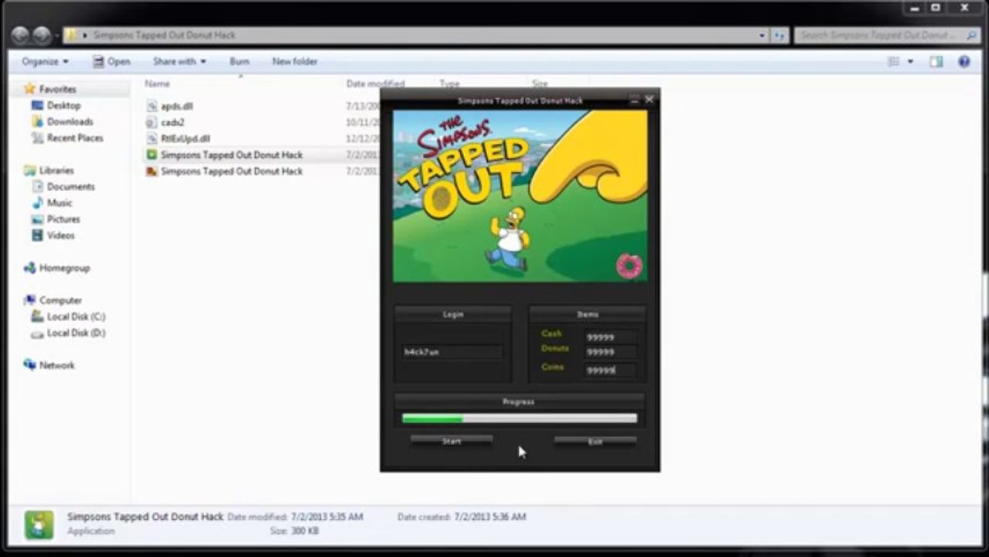The width and height of the screenshot is (989, 557).
Task: Click the Explorer forward navigation arrow
Action: 42,36
